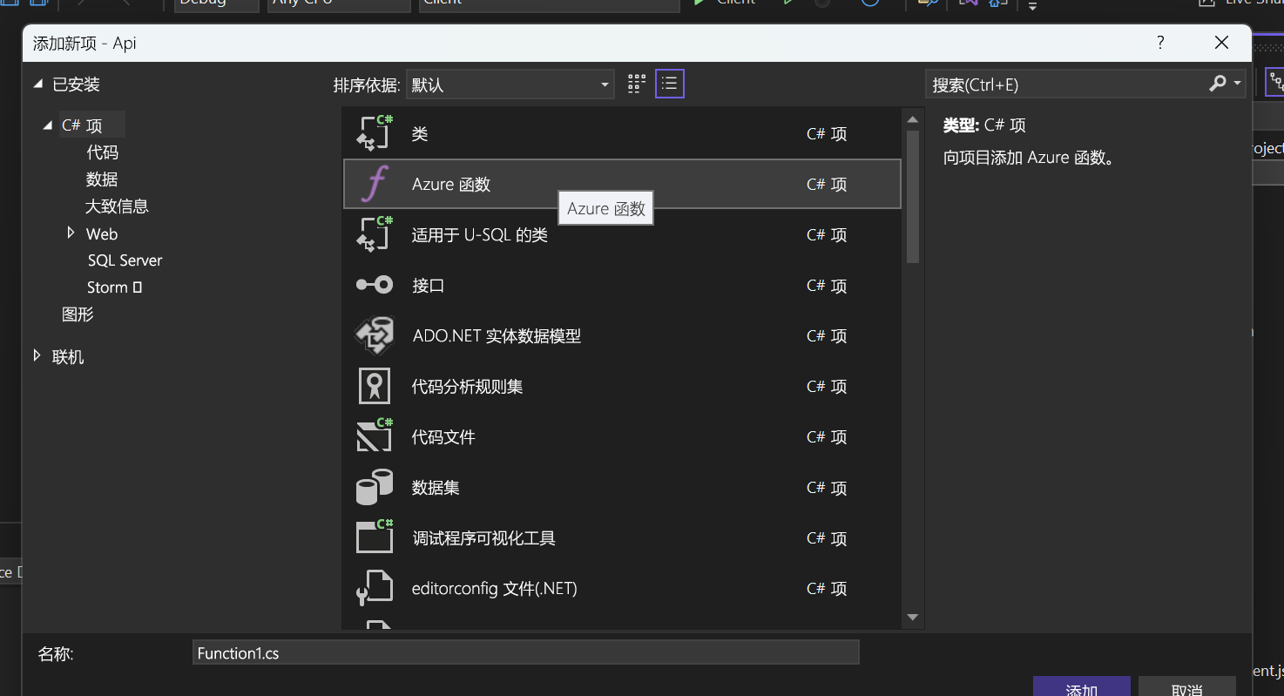
Task: Select the 数据集 template name text
Action: tap(436, 488)
